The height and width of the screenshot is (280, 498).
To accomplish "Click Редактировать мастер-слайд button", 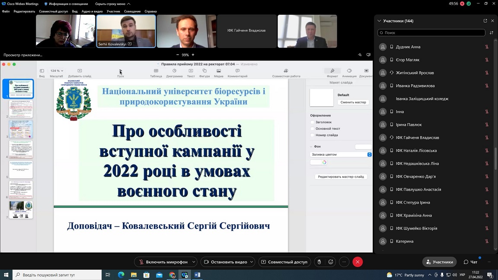I will click(x=341, y=176).
